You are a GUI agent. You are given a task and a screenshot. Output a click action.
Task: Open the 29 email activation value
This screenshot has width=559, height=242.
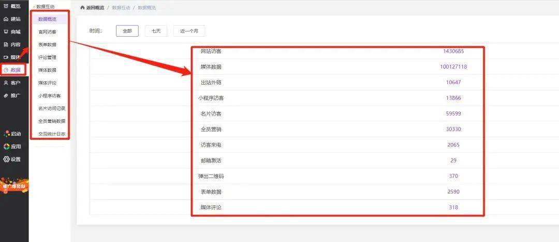[453, 160]
